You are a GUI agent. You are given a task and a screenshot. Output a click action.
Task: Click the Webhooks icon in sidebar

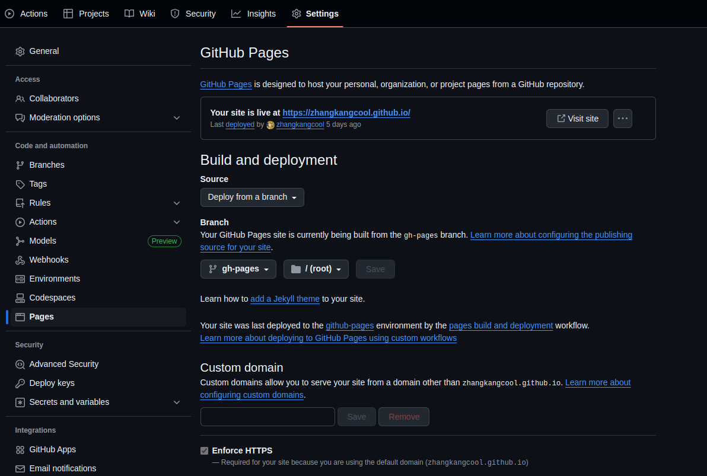pos(20,260)
